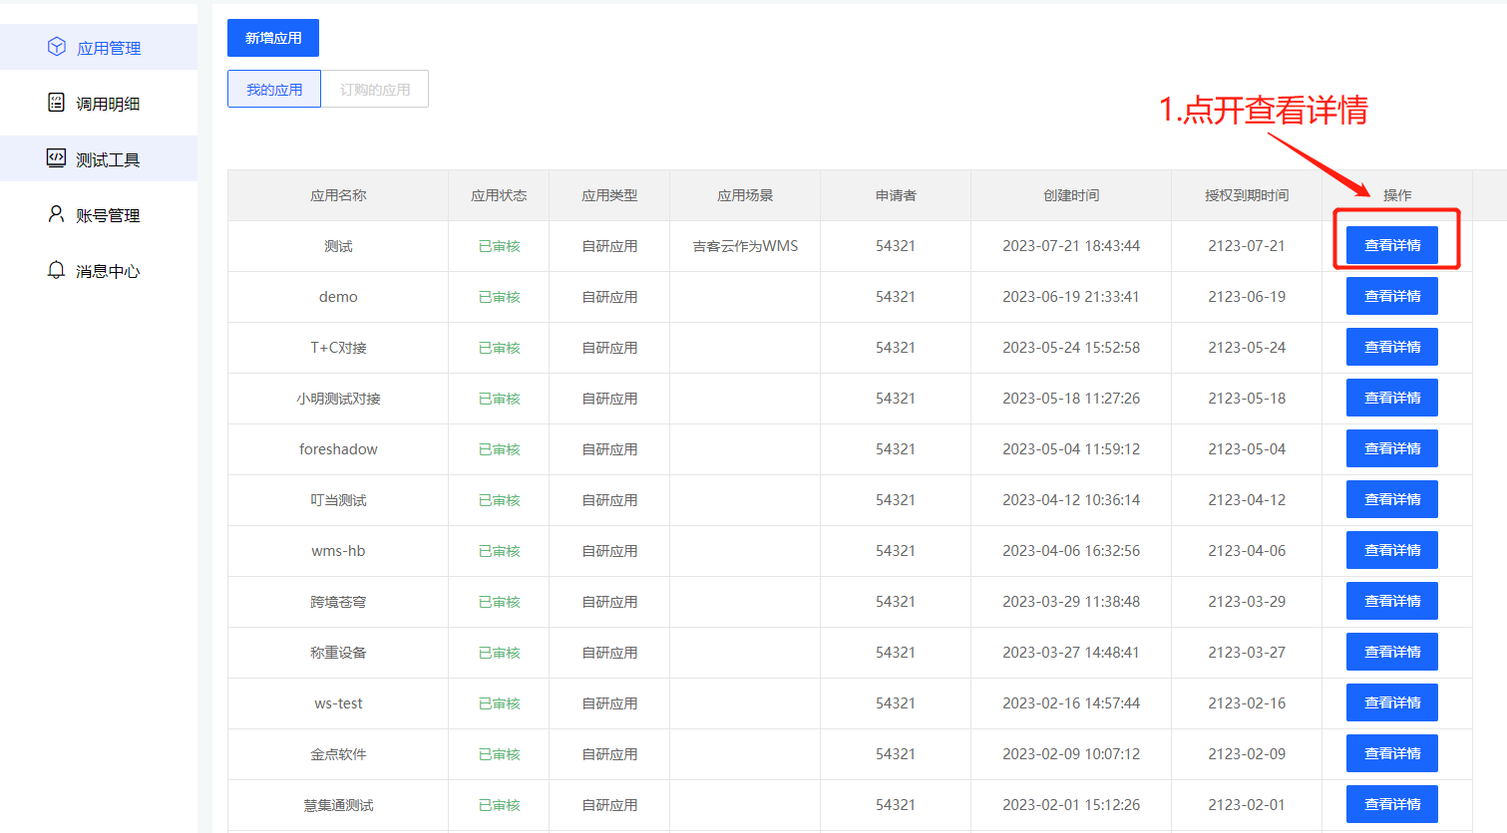The width and height of the screenshot is (1507, 833).
Task: Switch to the 我的应用 tab
Action: (274, 89)
